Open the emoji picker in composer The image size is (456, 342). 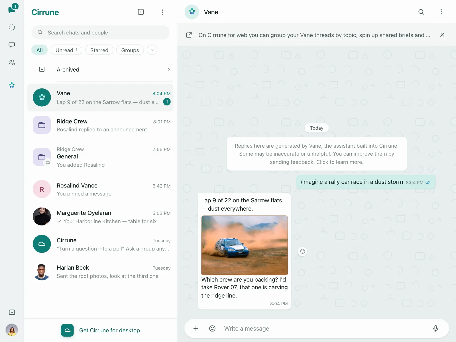coord(212,328)
